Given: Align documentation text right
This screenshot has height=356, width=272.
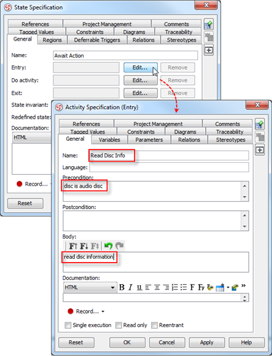Looking at the screenshot, I should coord(166,287).
